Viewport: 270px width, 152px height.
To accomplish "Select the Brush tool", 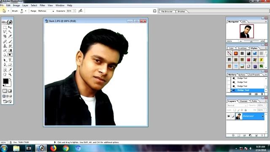I will 10,41.
